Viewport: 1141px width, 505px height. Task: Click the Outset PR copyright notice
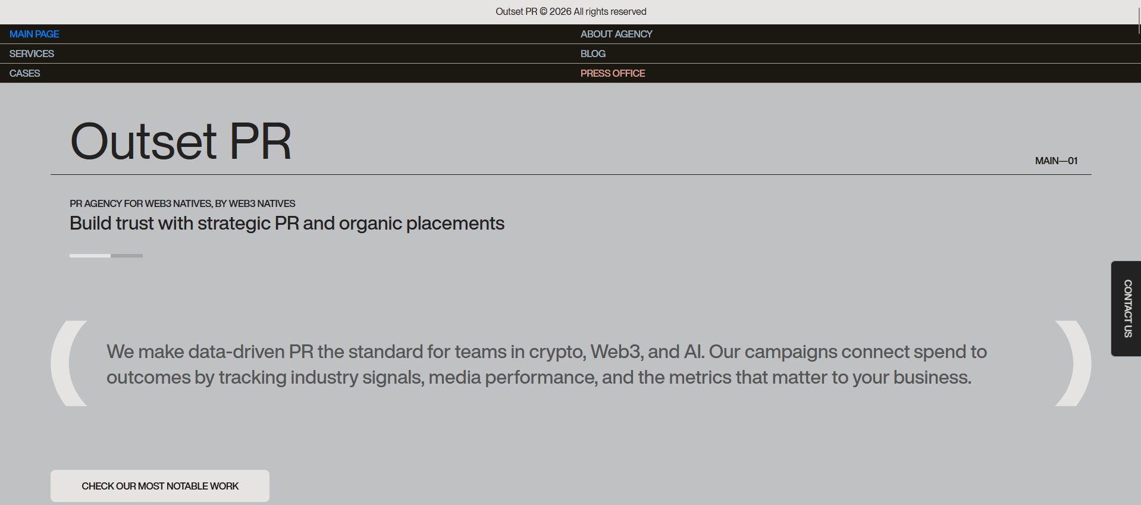[x=570, y=11]
